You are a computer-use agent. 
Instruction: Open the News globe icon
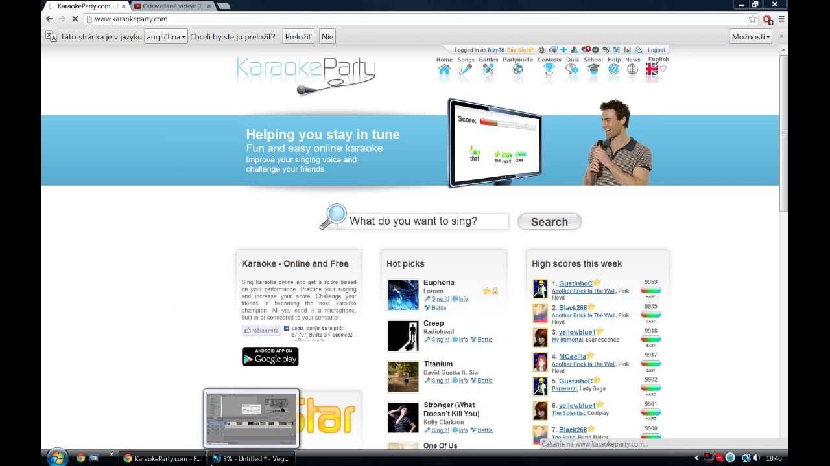(x=633, y=70)
